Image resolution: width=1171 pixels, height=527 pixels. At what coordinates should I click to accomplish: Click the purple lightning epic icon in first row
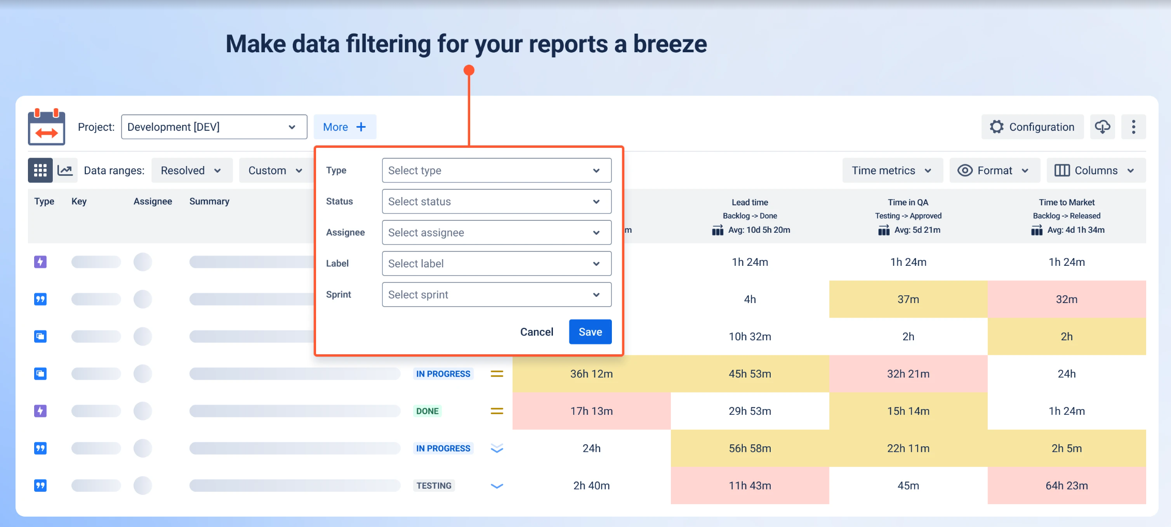(40, 262)
